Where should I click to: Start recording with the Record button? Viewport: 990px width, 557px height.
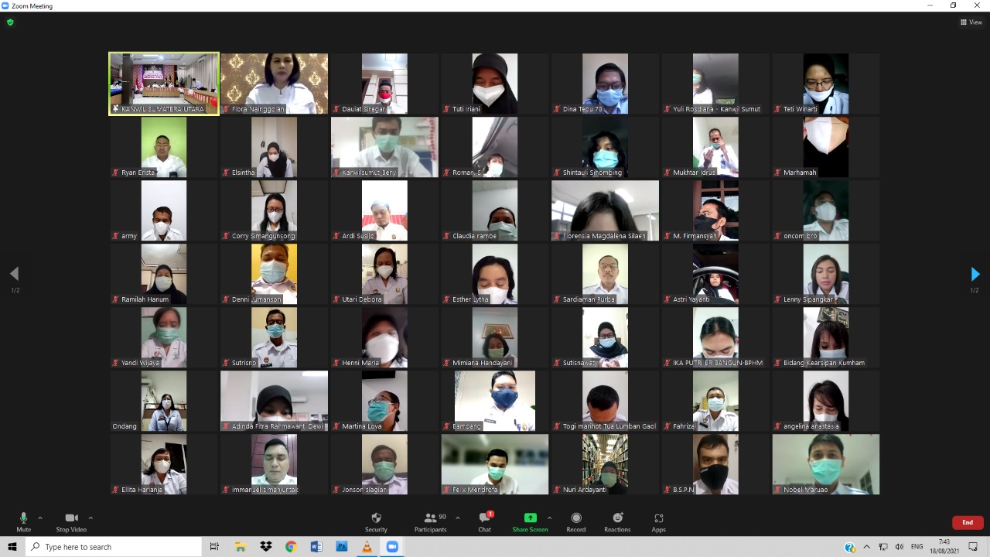click(x=575, y=521)
